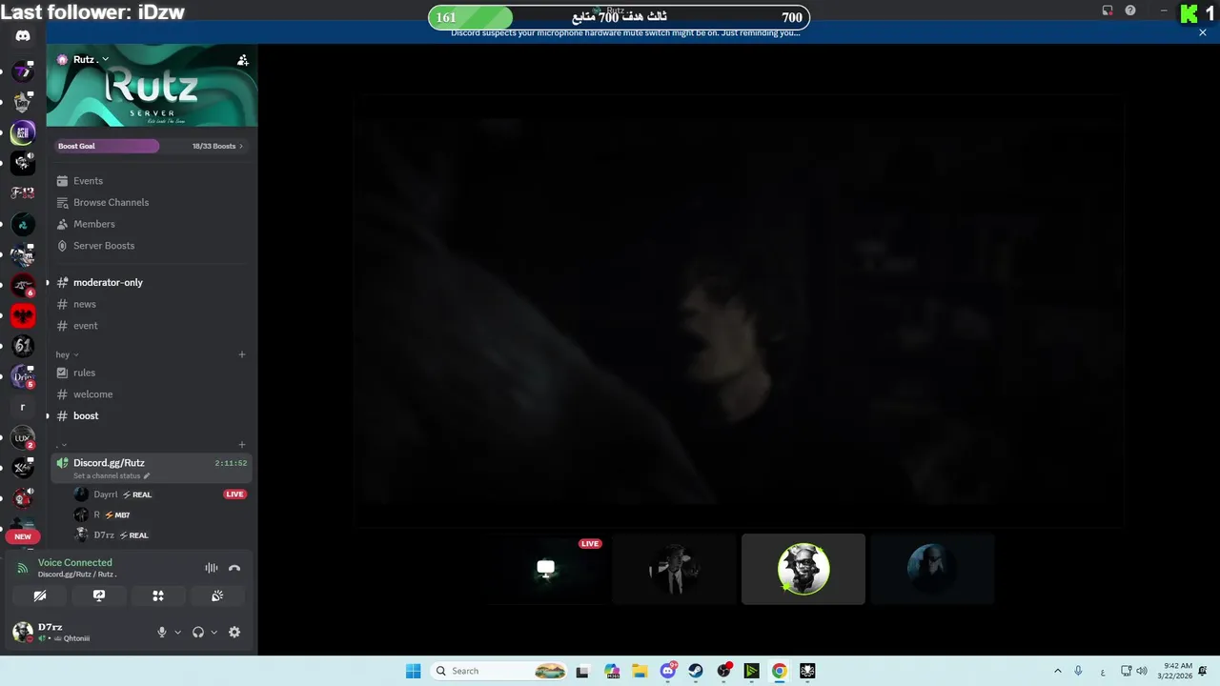This screenshot has width=1220, height=686.
Task: Click the main dark stream view
Action: (x=739, y=310)
